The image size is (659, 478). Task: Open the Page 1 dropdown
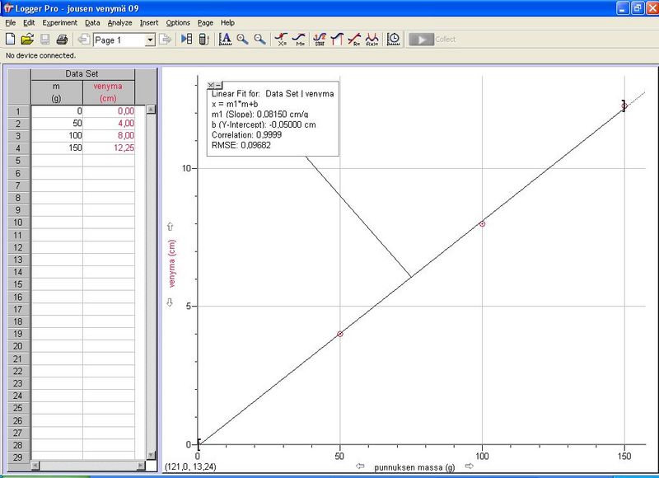150,40
